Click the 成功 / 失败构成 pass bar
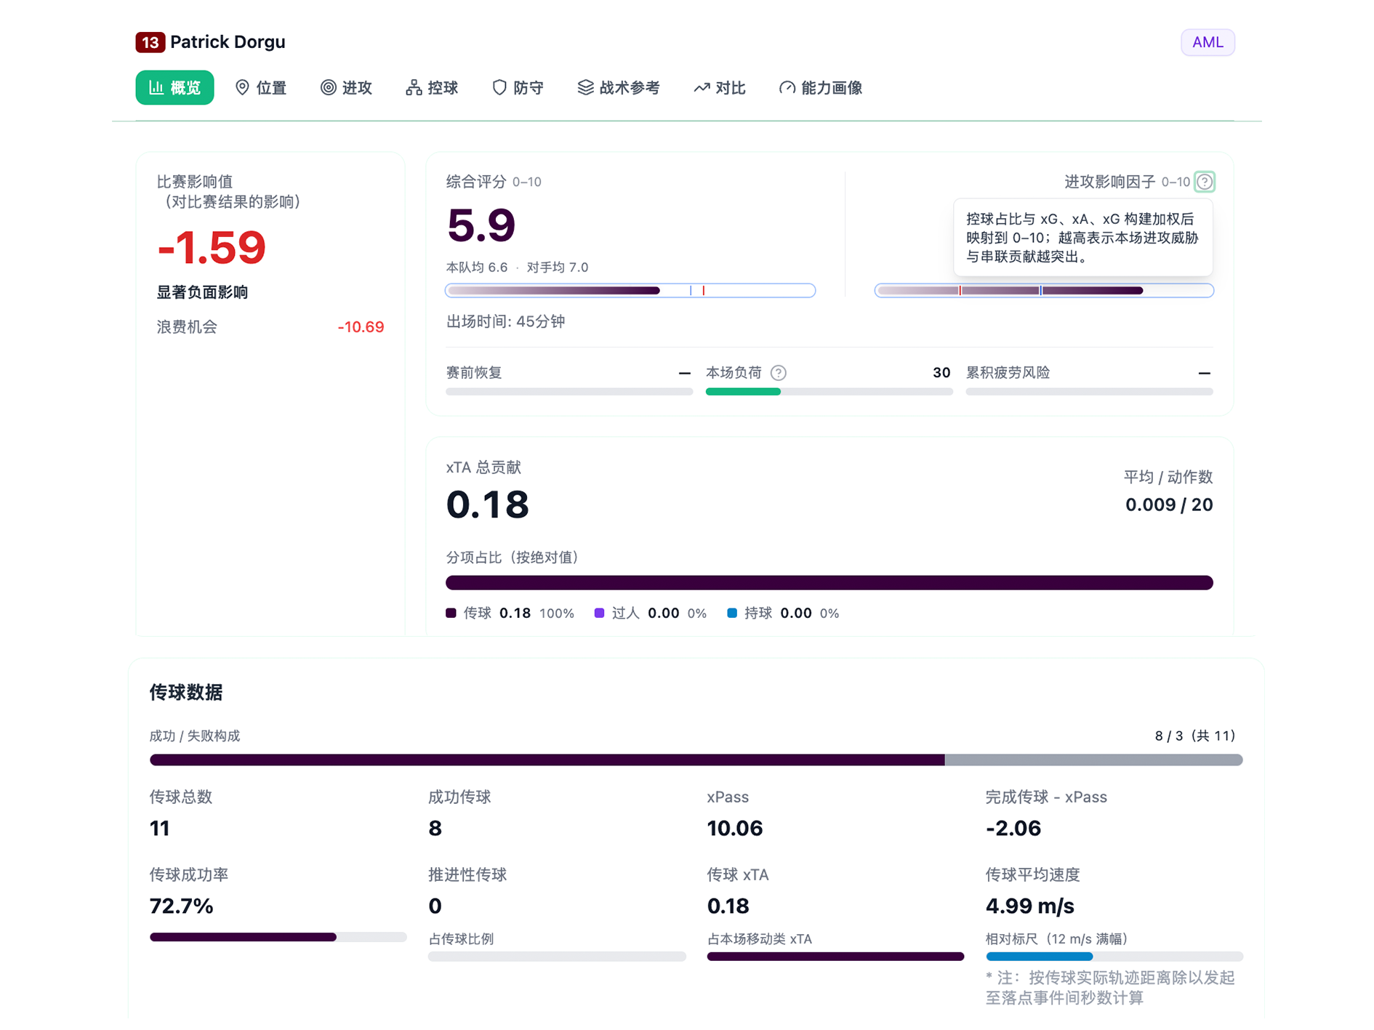 point(696,760)
